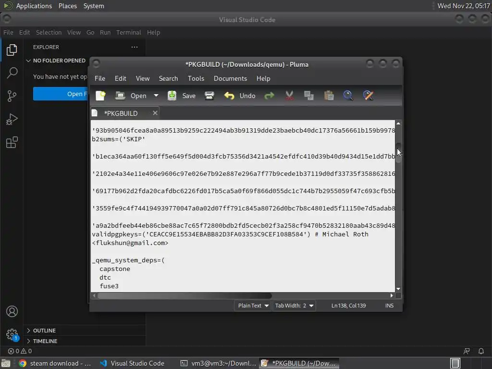Click the vertical scrollbar up arrow
Image resolution: width=492 pixels, height=369 pixels.
pos(398,123)
